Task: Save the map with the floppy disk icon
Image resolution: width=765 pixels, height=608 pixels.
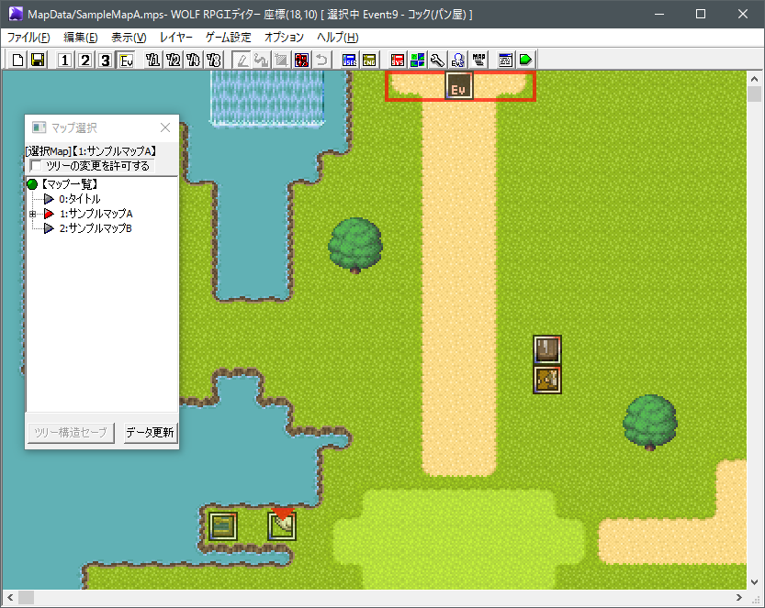Action: [37, 60]
